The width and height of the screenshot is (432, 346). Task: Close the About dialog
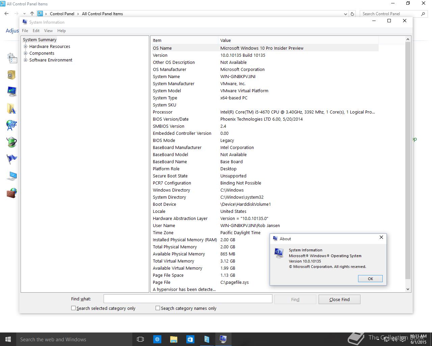(381, 237)
